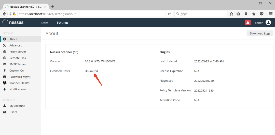Open the About settings page
The image size is (275, 135).
(x=21, y=39)
